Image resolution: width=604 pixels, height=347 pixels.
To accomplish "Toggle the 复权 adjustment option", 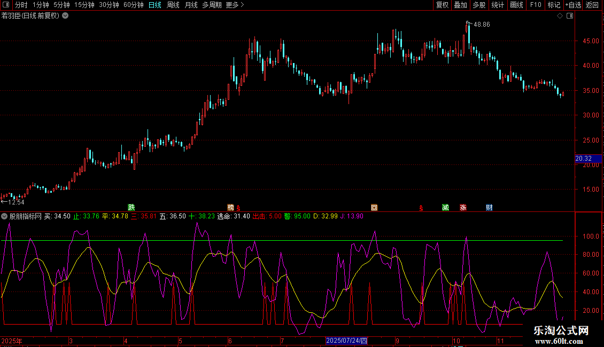I will click(442, 5).
